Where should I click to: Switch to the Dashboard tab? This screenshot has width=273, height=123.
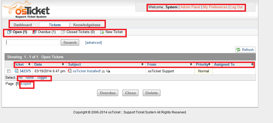coord(23,25)
